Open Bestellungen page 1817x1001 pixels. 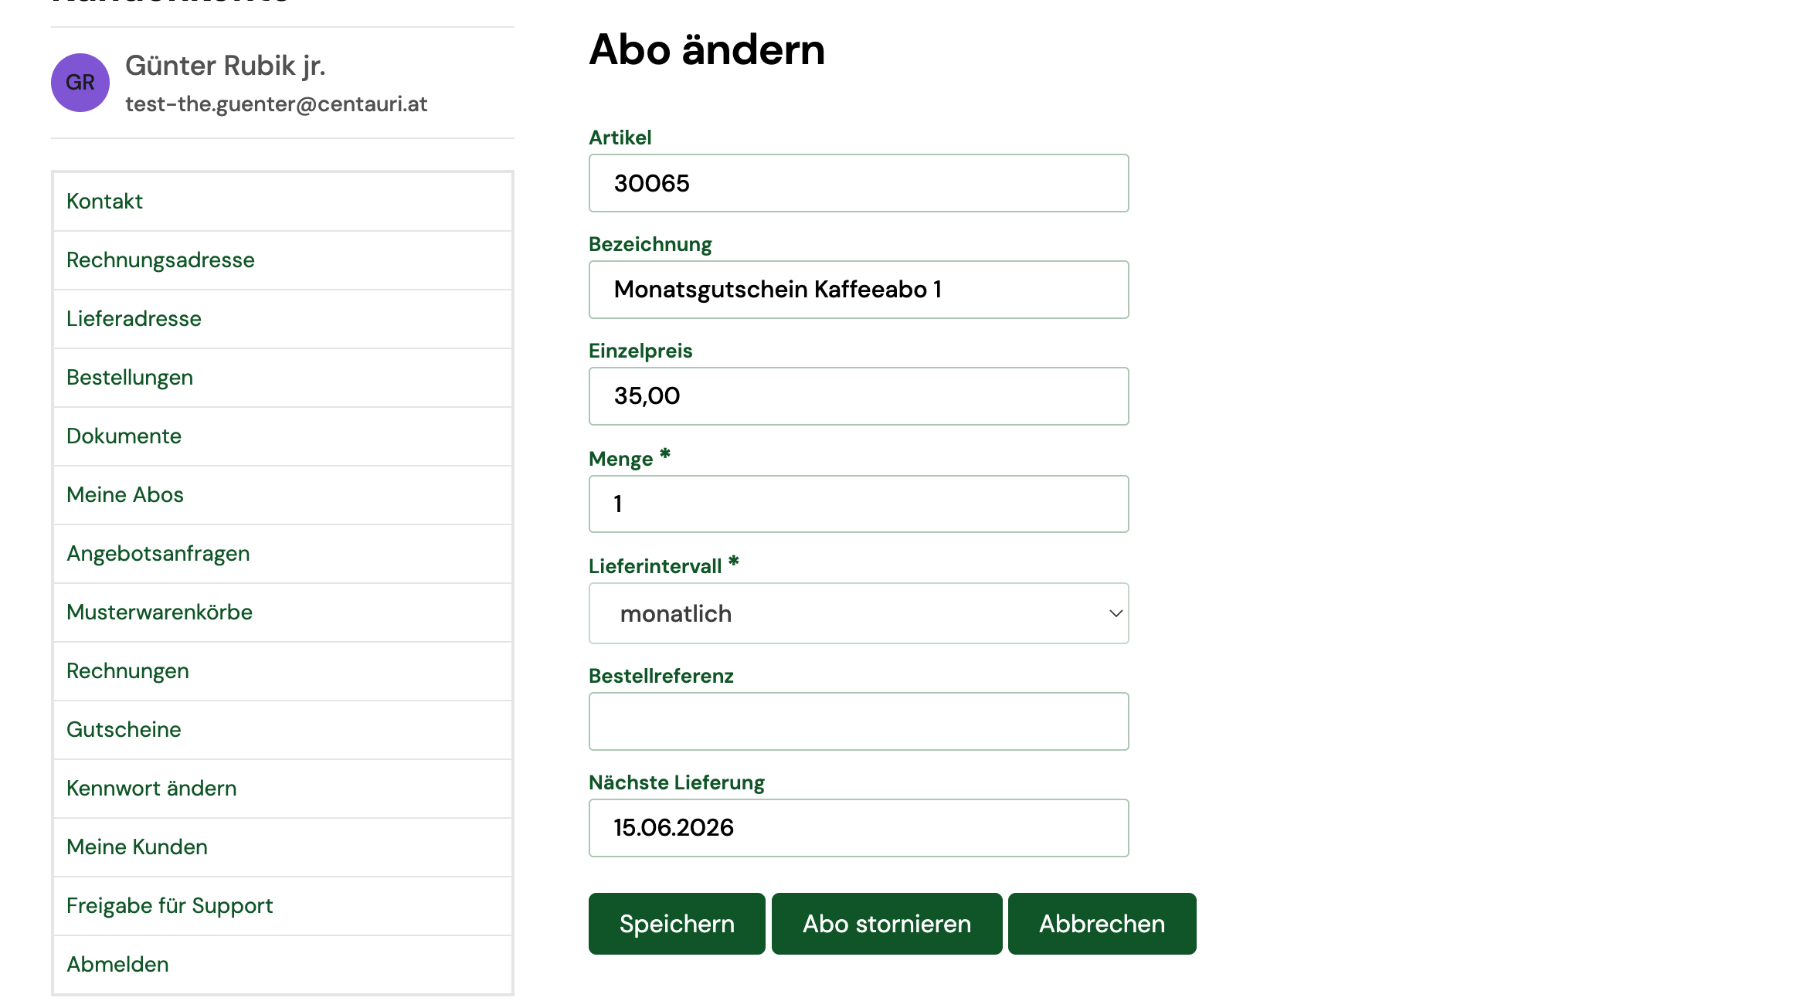pyautogui.click(x=283, y=378)
